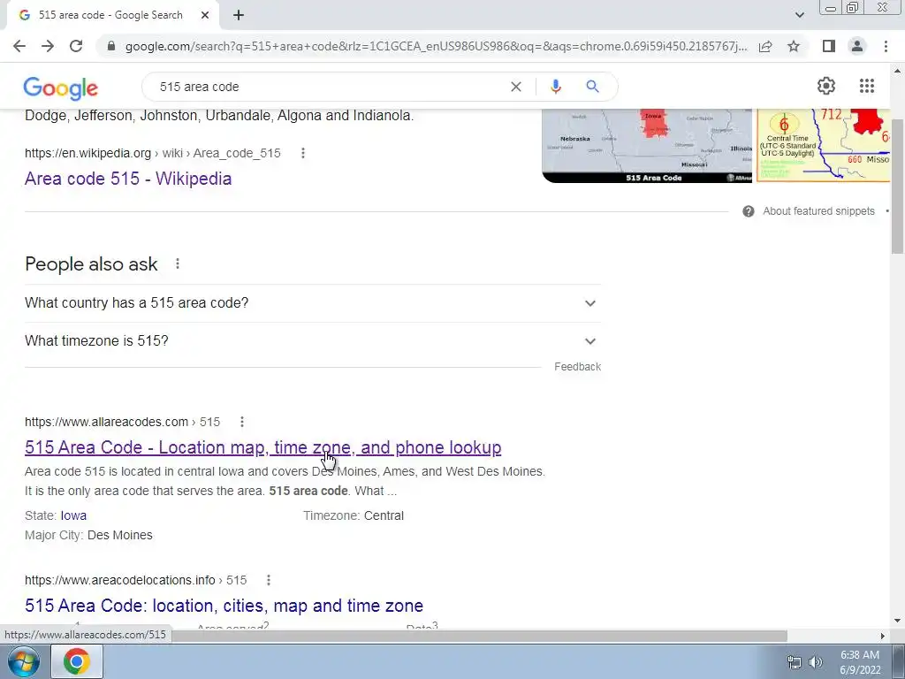The image size is (905, 679).
Task: Click the 'Timezone: Central' text
Action: click(354, 515)
